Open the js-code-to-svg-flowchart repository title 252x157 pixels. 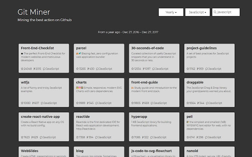point(152,151)
